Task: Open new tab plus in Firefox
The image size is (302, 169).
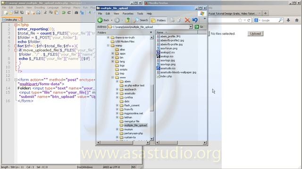Action: (265, 14)
